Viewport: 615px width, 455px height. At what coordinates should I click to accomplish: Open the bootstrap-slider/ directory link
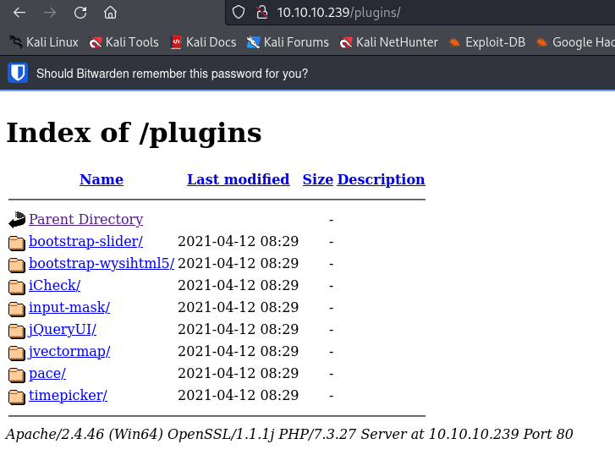86,241
